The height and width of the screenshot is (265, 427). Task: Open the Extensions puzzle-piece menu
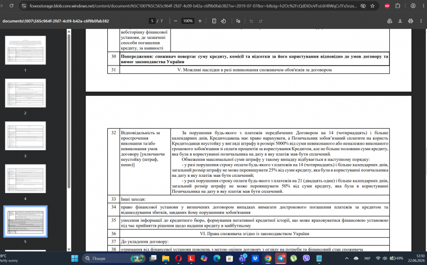tap(398, 6)
